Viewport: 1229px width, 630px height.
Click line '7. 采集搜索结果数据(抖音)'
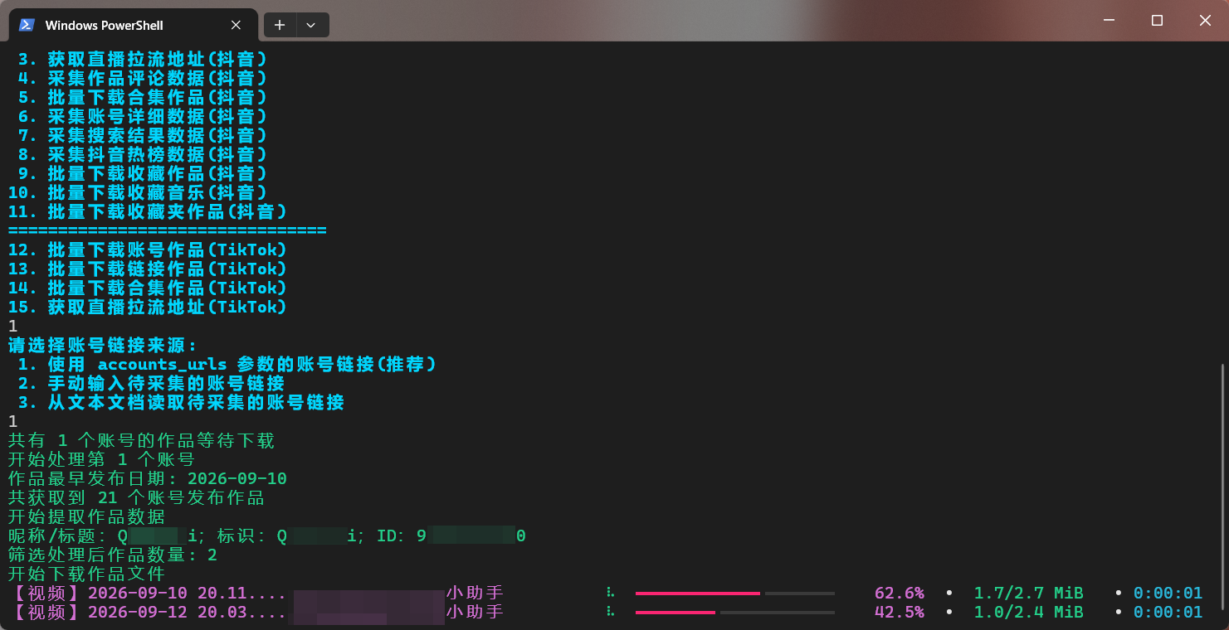(142, 135)
